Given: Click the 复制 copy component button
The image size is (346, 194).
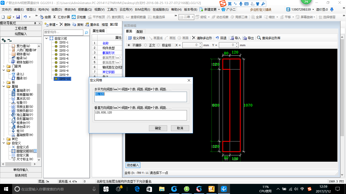Looking at the screenshot, I should pos(78,25).
